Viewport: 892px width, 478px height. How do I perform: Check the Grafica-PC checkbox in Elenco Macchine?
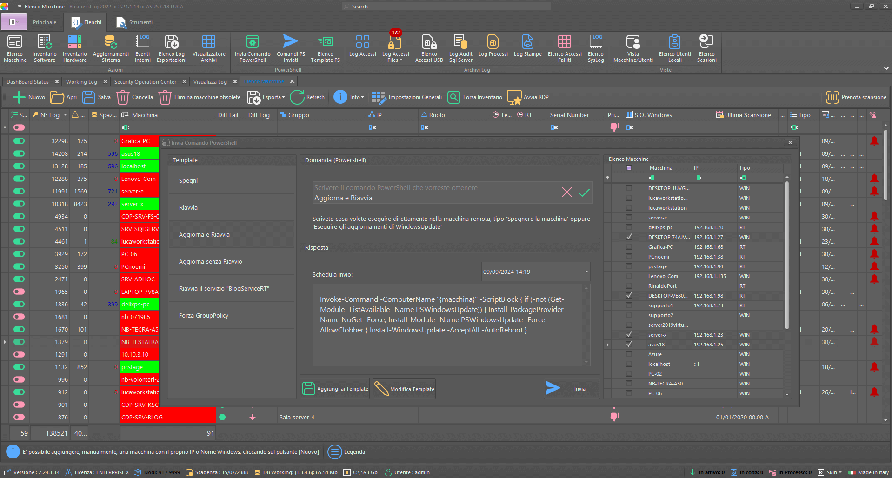[629, 247]
